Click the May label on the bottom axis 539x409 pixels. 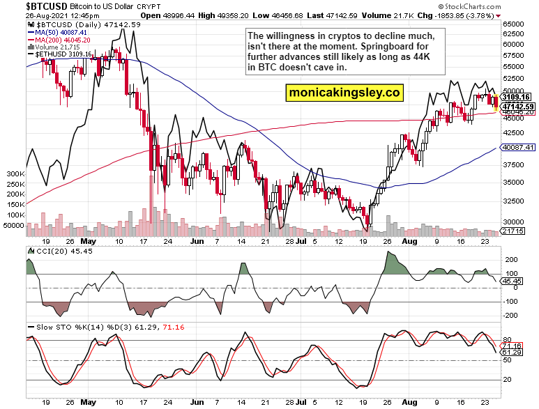[x=88, y=402]
